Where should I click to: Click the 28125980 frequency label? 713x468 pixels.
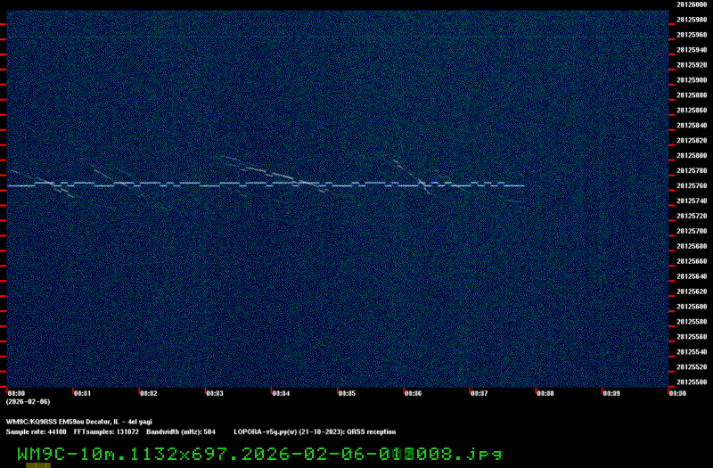[692, 20]
